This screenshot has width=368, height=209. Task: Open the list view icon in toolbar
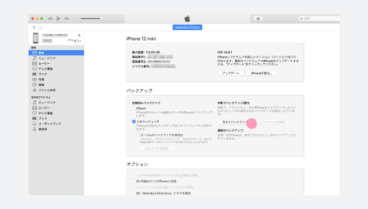pos(258,19)
